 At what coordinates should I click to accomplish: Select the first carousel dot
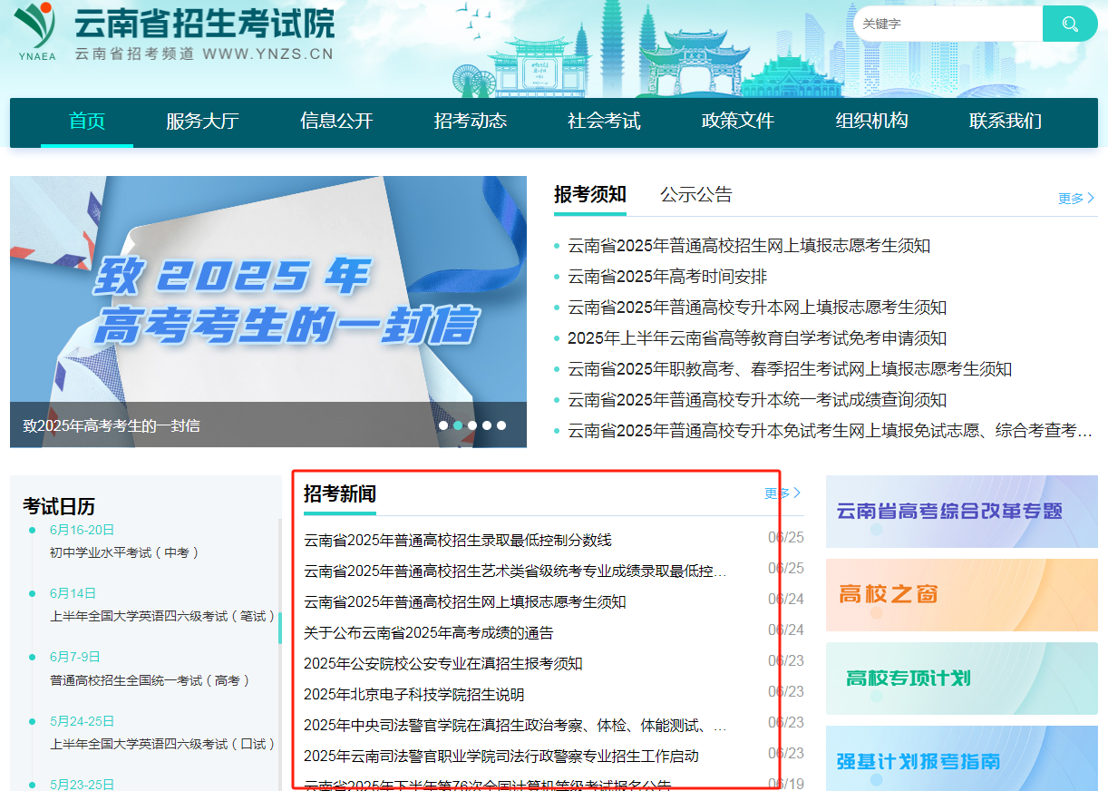tap(443, 425)
